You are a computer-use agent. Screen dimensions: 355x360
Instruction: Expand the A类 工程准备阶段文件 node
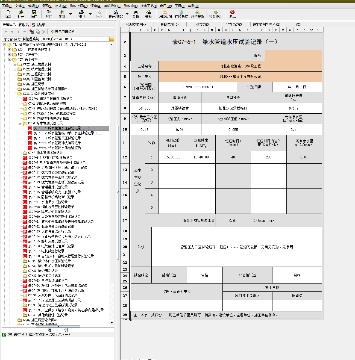click(10, 49)
